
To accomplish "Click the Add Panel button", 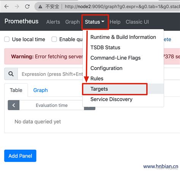I will coord(20,156).
